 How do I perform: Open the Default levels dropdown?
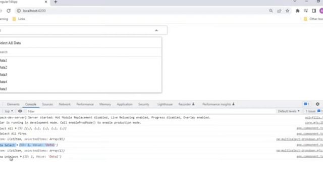pyautogui.click(x=289, y=111)
